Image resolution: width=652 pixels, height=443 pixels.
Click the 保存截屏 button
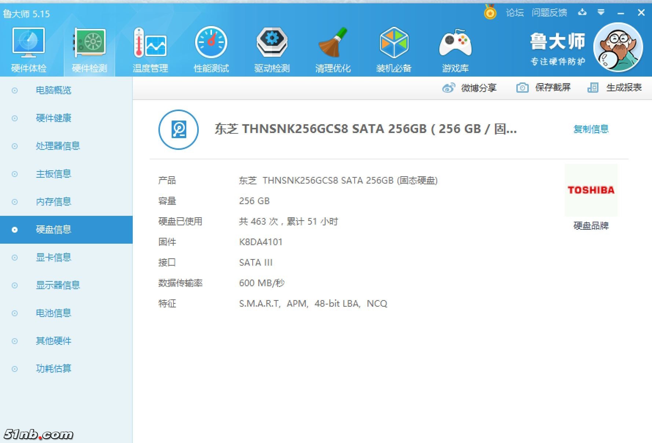(544, 88)
